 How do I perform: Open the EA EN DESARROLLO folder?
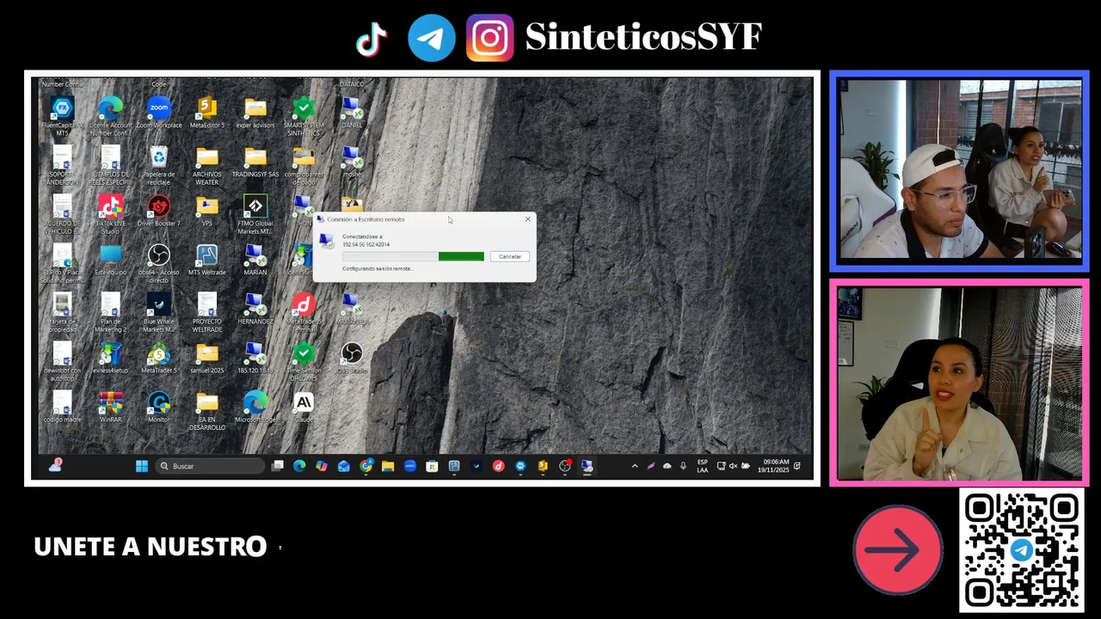[206, 410]
